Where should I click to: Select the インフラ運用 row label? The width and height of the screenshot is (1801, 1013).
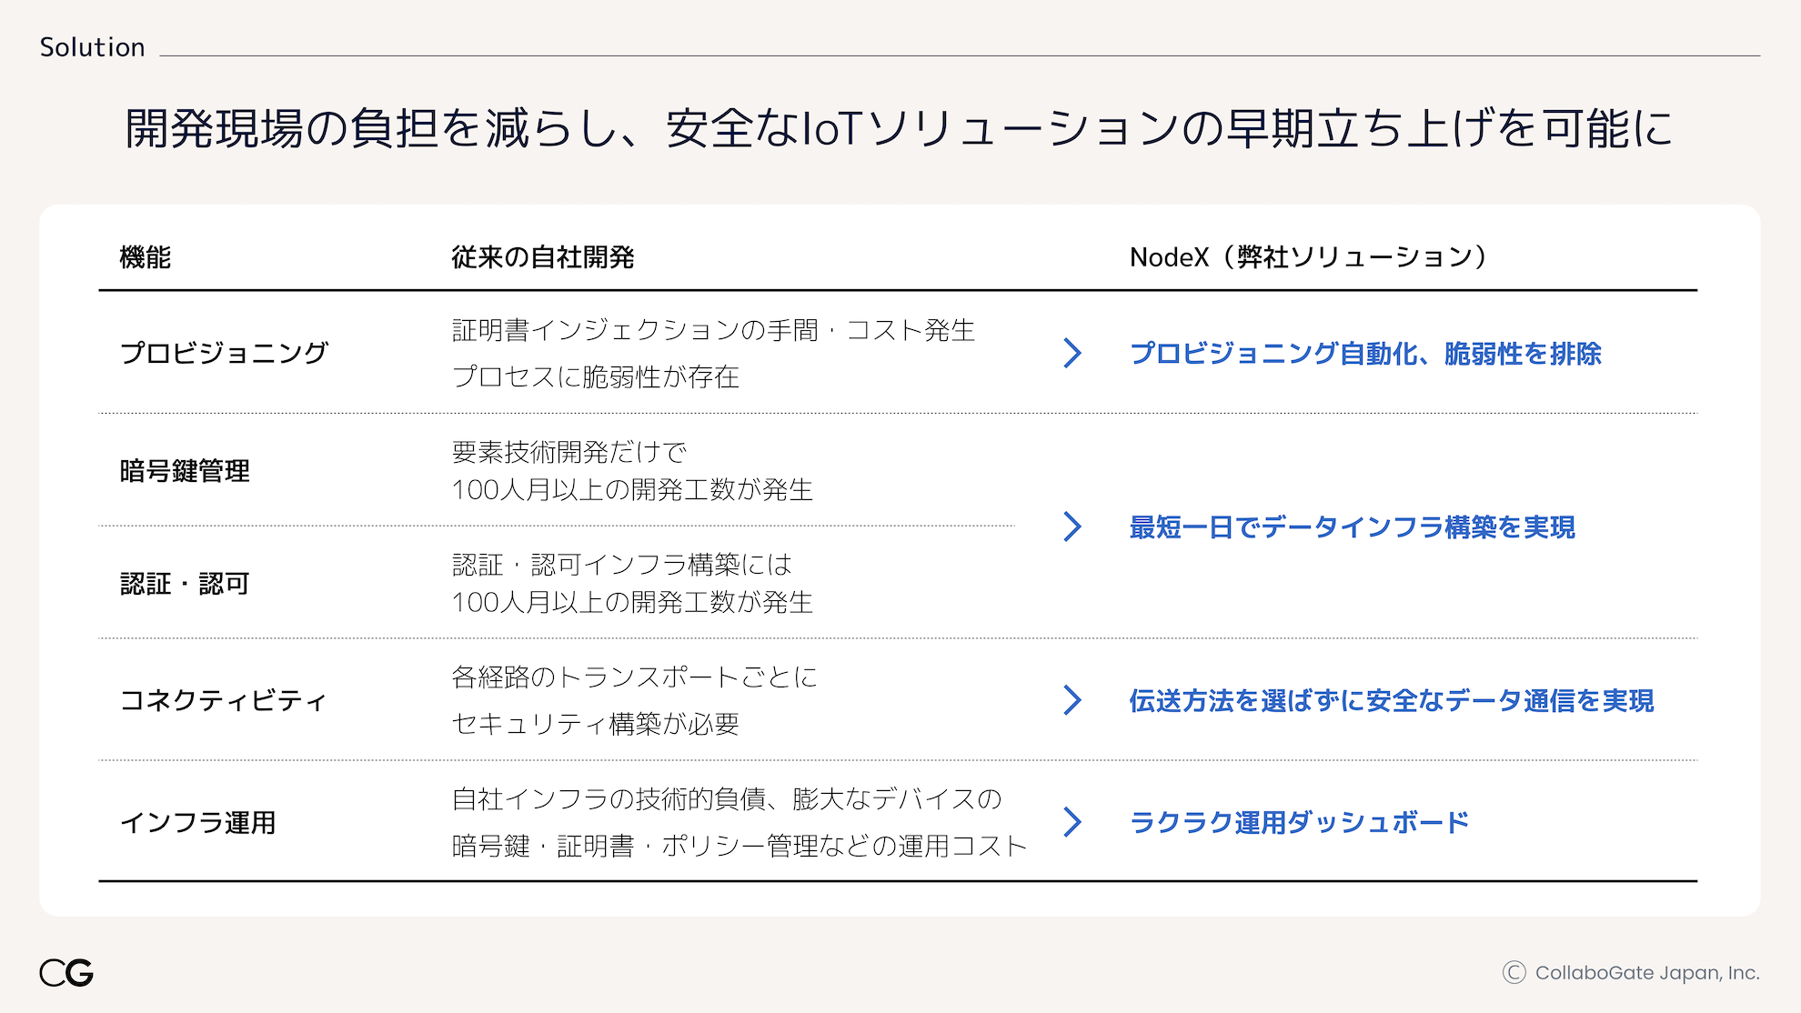(x=197, y=822)
